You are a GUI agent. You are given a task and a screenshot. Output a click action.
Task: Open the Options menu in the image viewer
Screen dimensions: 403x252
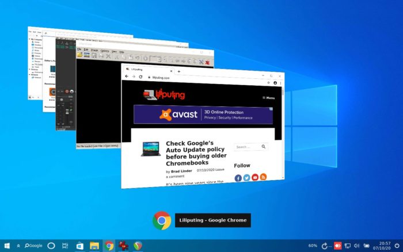105,51
